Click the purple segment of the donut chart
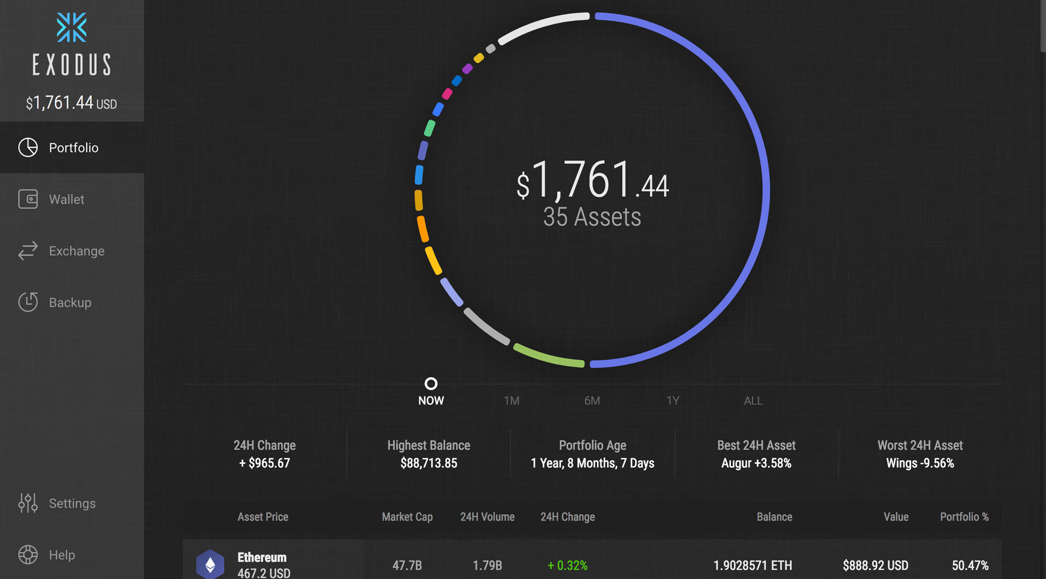This screenshot has width=1046, height=579. (x=467, y=69)
